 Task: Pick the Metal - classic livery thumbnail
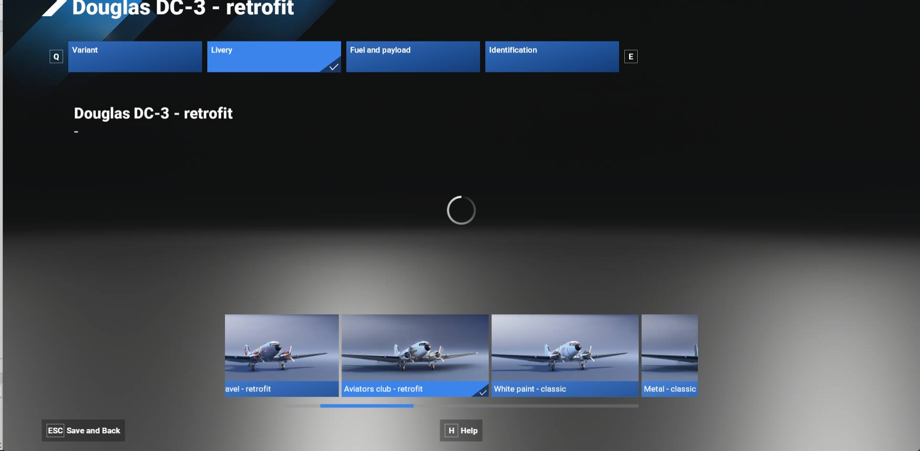[x=670, y=356]
